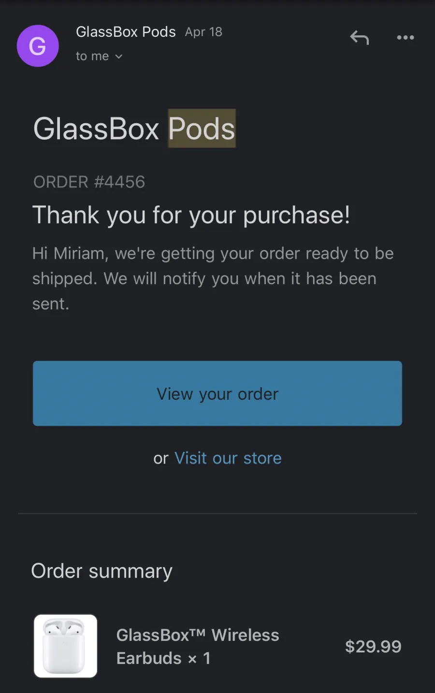Expand recipient details next to "to me"
Viewport: 435px width, 693px height.
[118, 57]
